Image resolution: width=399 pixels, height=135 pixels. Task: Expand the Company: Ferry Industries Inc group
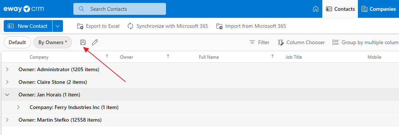pyautogui.click(x=18, y=108)
